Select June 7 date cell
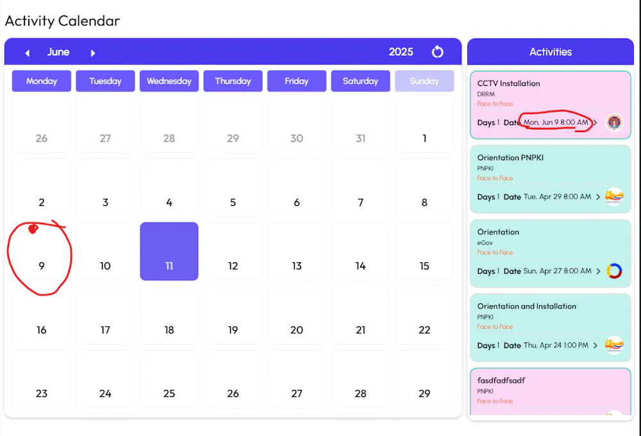Image resolution: width=641 pixels, height=436 pixels. (360, 188)
